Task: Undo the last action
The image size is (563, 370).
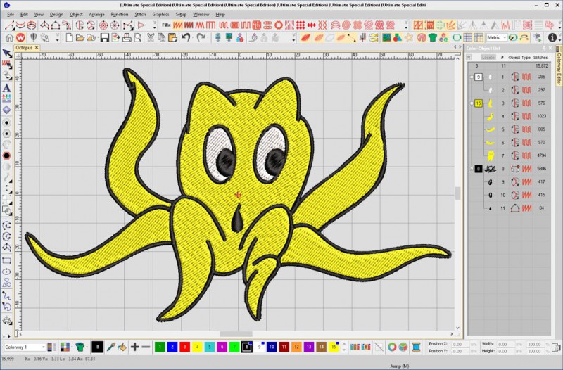Action: (185, 37)
